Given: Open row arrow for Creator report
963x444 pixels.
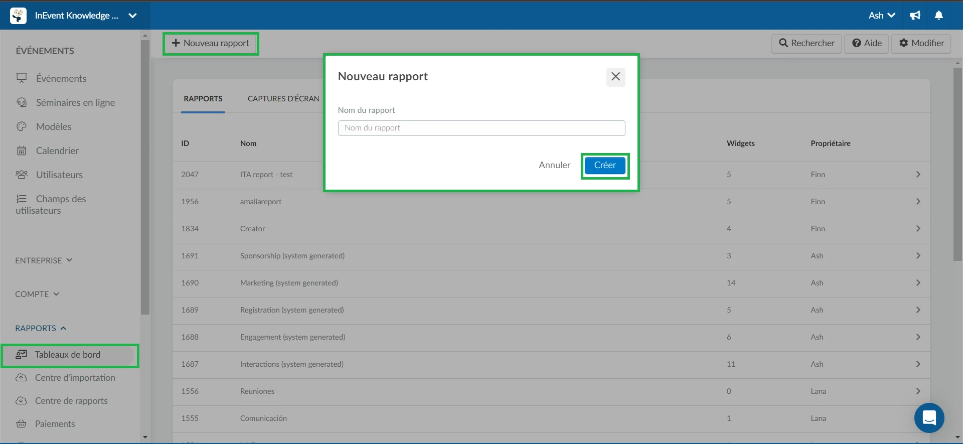Looking at the screenshot, I should (918, 229).
